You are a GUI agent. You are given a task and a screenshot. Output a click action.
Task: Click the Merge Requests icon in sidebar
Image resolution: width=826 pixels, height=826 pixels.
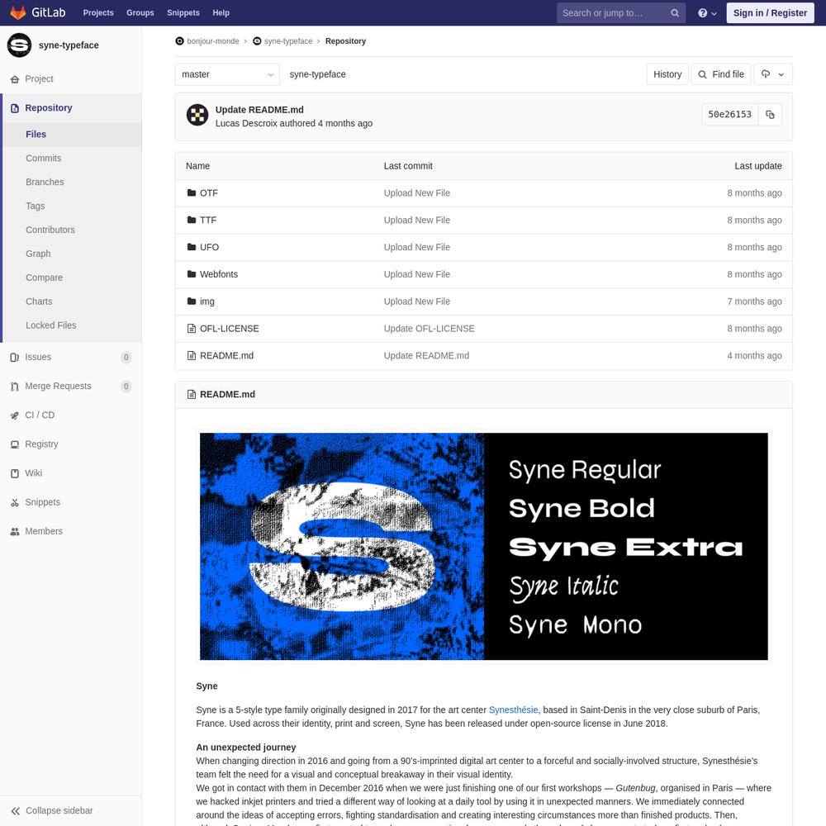coord(15,386)
